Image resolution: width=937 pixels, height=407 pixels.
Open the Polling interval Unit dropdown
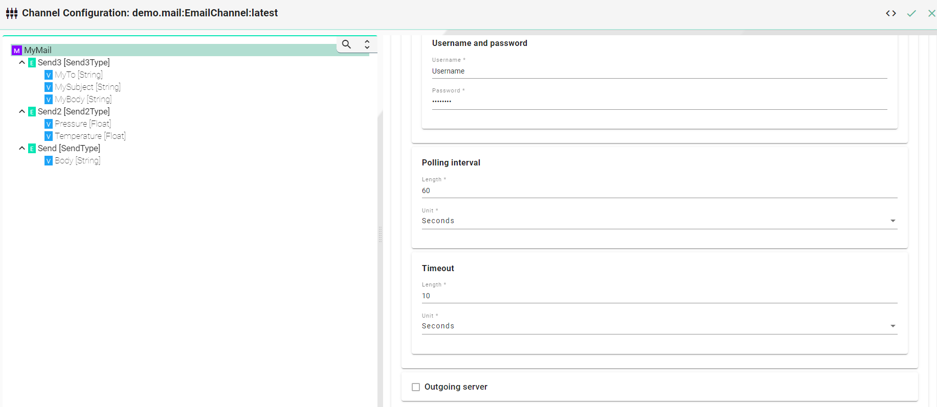[x=659, y=221]
